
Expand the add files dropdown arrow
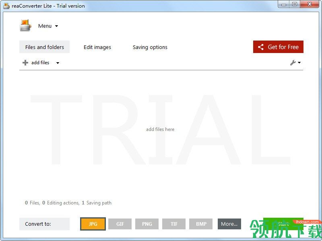58,63
